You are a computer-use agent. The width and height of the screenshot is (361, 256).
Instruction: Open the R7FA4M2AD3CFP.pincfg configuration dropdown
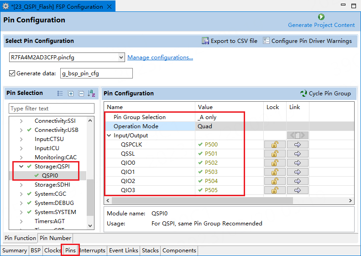tap(120, 57)
